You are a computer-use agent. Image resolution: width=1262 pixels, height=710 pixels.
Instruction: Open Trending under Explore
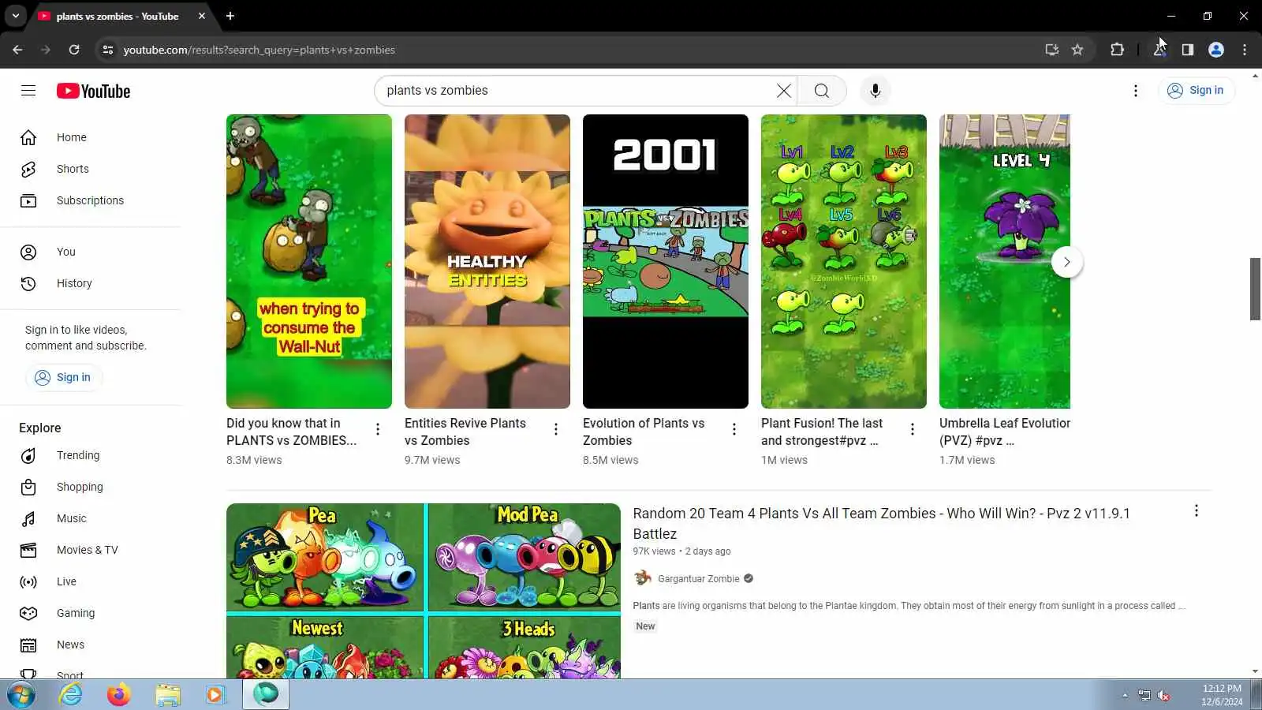pyautogui.click(x=91, y=455)
